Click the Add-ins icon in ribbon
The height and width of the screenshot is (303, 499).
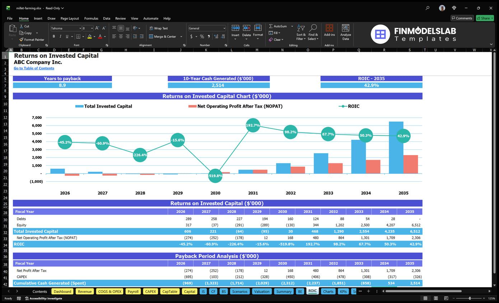(329, 30)
